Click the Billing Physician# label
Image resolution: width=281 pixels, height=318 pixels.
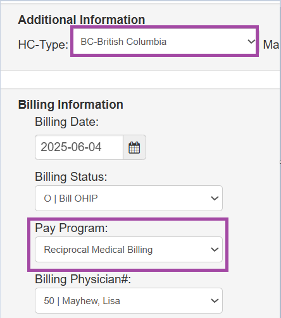coord(83,279)
